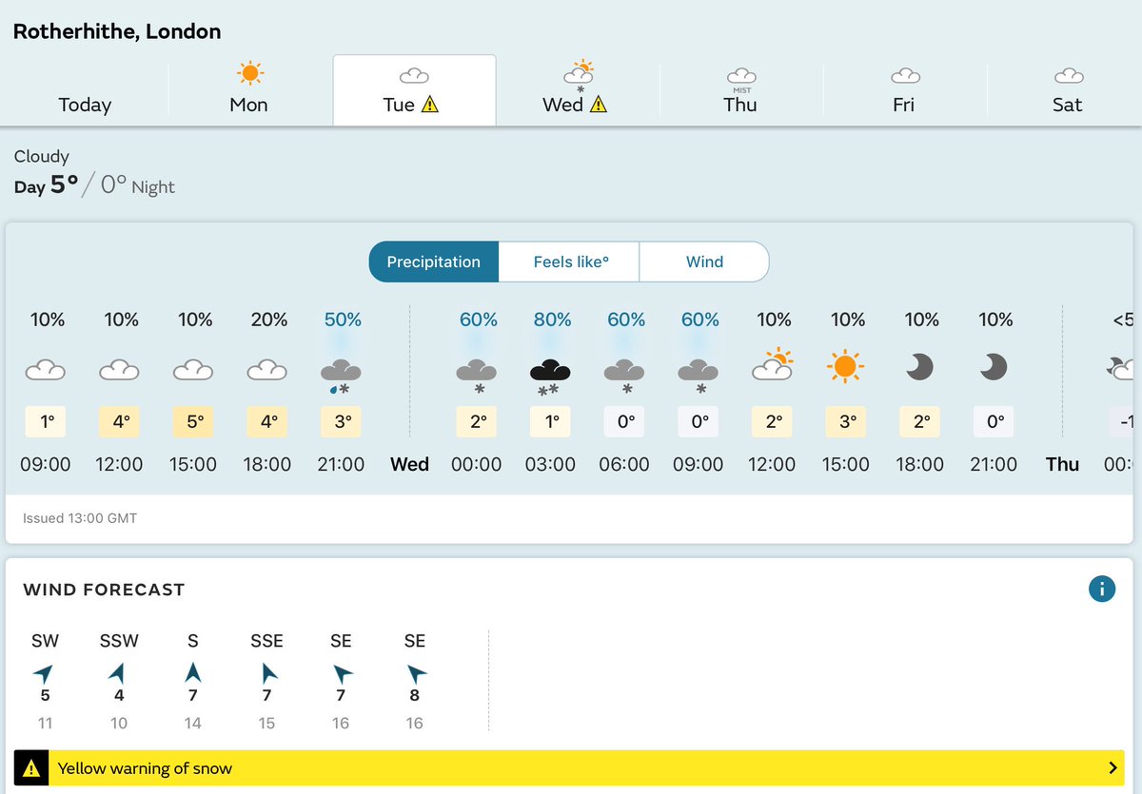Screen dimensions: 1142x794
Task: Switch to the Feels like° view
Action: point(570,261)
